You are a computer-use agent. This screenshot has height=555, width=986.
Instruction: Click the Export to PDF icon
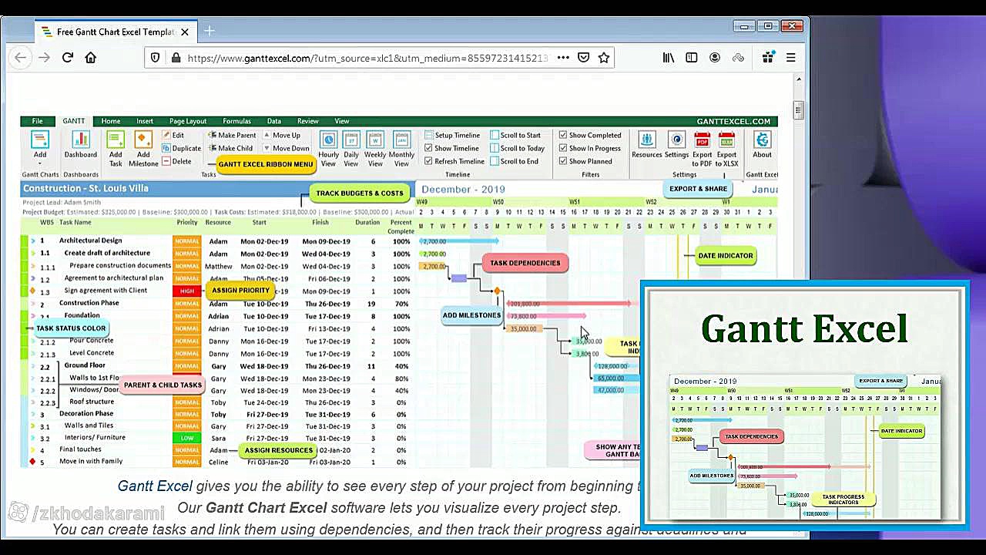[x=702, y=140]
